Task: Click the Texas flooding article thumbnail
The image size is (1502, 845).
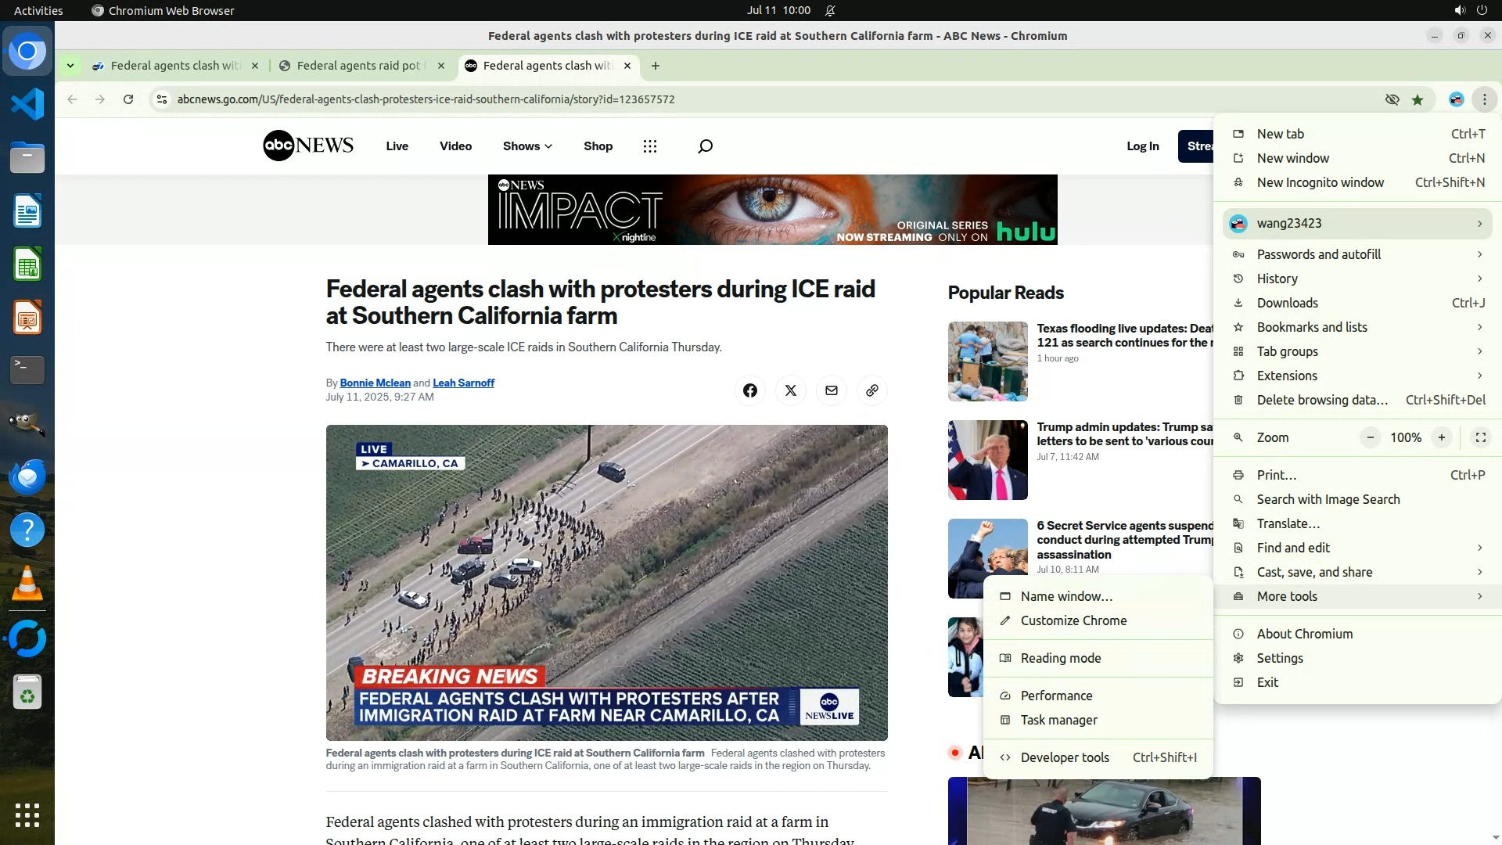Action: click(987, 361)
